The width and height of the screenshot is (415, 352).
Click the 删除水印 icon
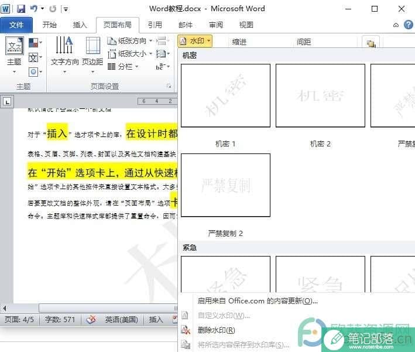(x=186, y=330)
